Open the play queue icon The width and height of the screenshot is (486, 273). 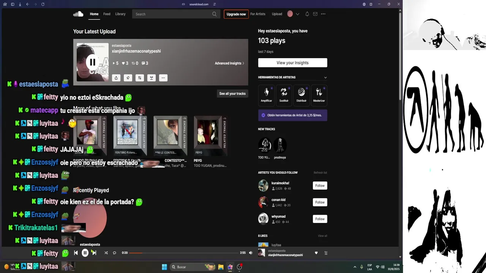tap(326, 253)
